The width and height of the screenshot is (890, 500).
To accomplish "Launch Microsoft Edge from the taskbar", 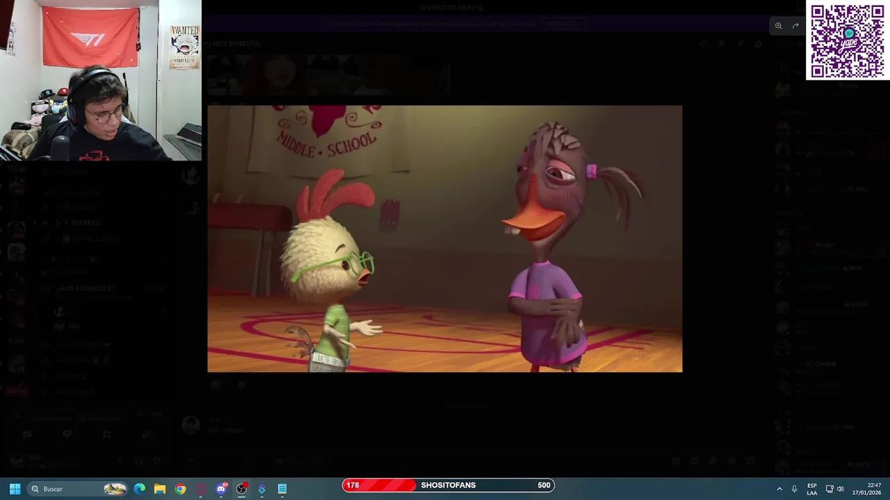I will pyautogui.click(x=140, y=489).
